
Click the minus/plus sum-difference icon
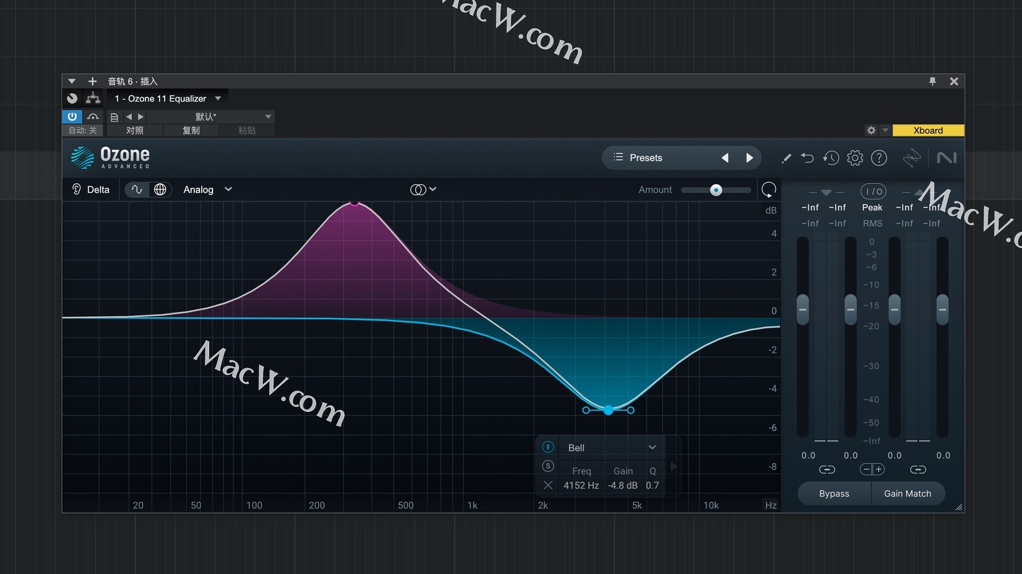872,469
